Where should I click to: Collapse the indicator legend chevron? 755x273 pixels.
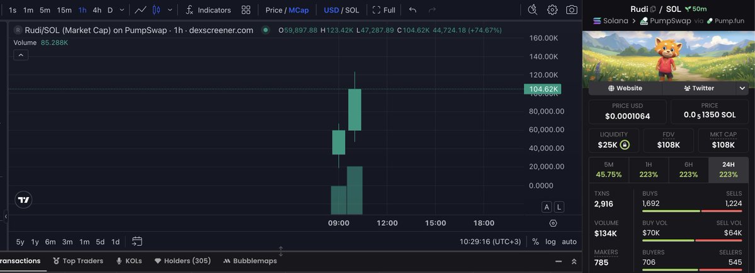pyautogui.click(x=20, y=55)
